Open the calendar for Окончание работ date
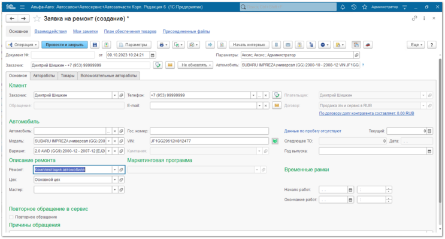 pos(350,200)
